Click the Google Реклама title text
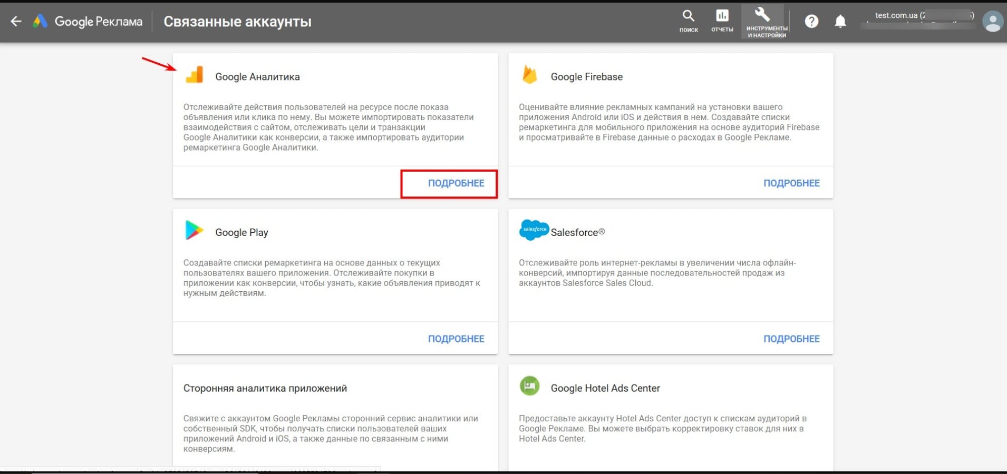This screenshot has width=1007, height=474. (x=99, y=22)
